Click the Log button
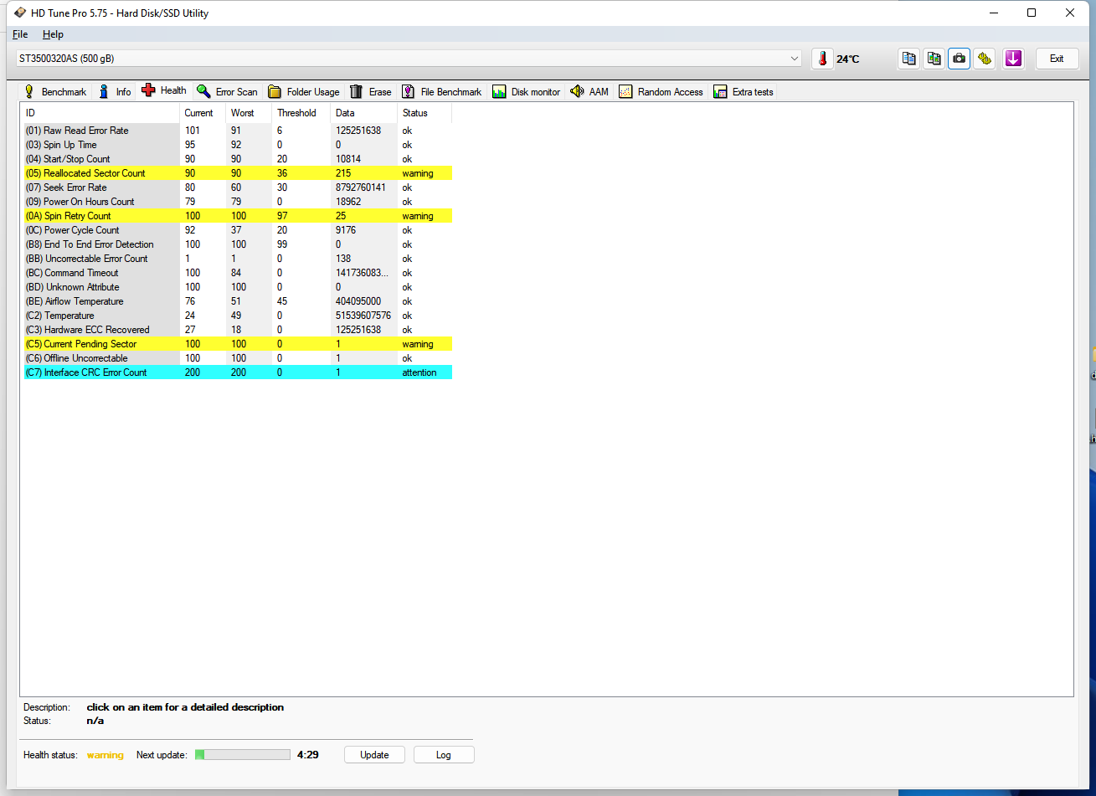Image resolution: width=1096 pixels, height=796 pixels. [x=443, y=755]
